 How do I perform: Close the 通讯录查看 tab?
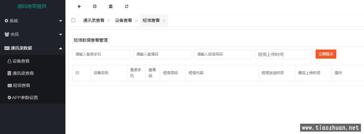pos(108,21)
